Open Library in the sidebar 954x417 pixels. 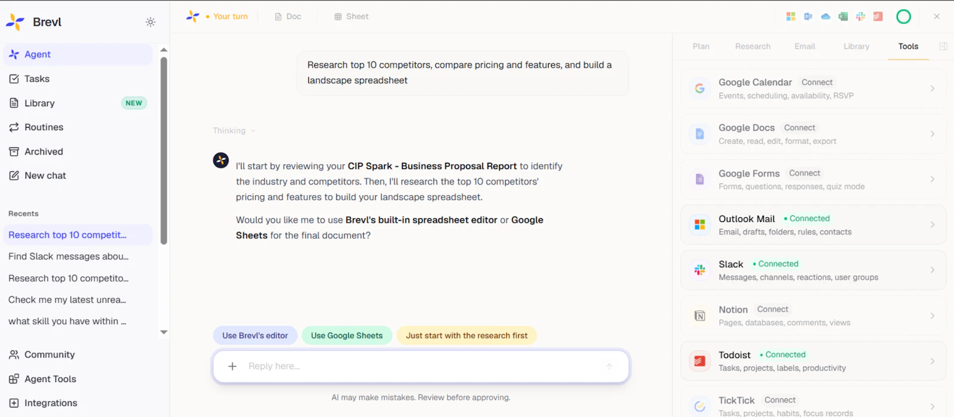78,103
